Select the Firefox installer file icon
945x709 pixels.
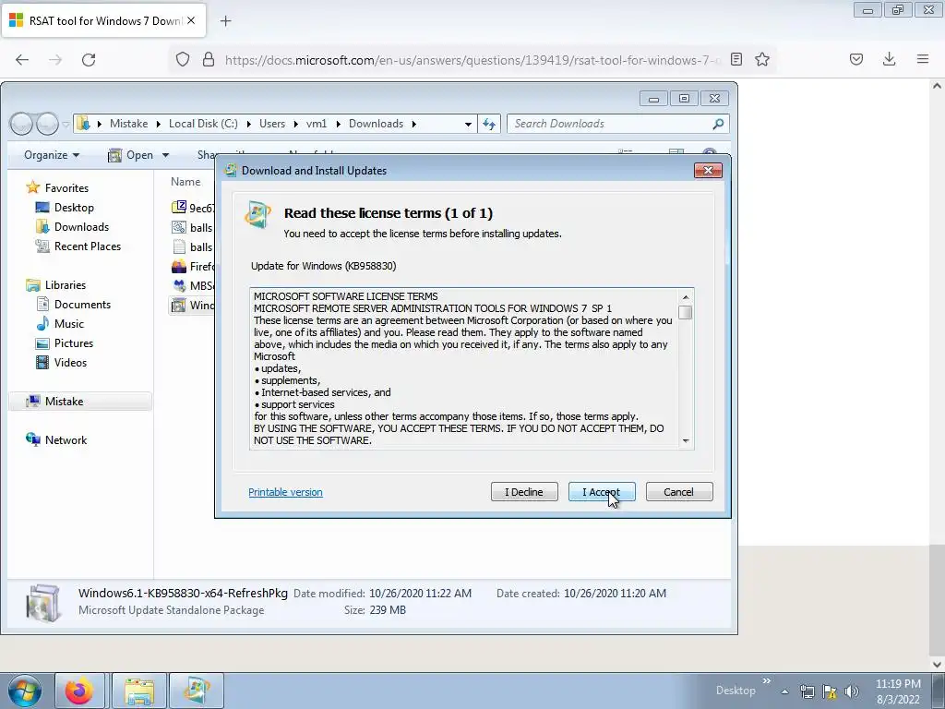tap(179, 266)
